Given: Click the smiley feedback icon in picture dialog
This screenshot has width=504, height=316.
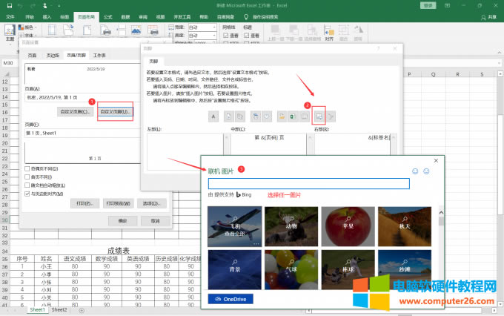Looking at the screenshot, I should coord(415,171).
